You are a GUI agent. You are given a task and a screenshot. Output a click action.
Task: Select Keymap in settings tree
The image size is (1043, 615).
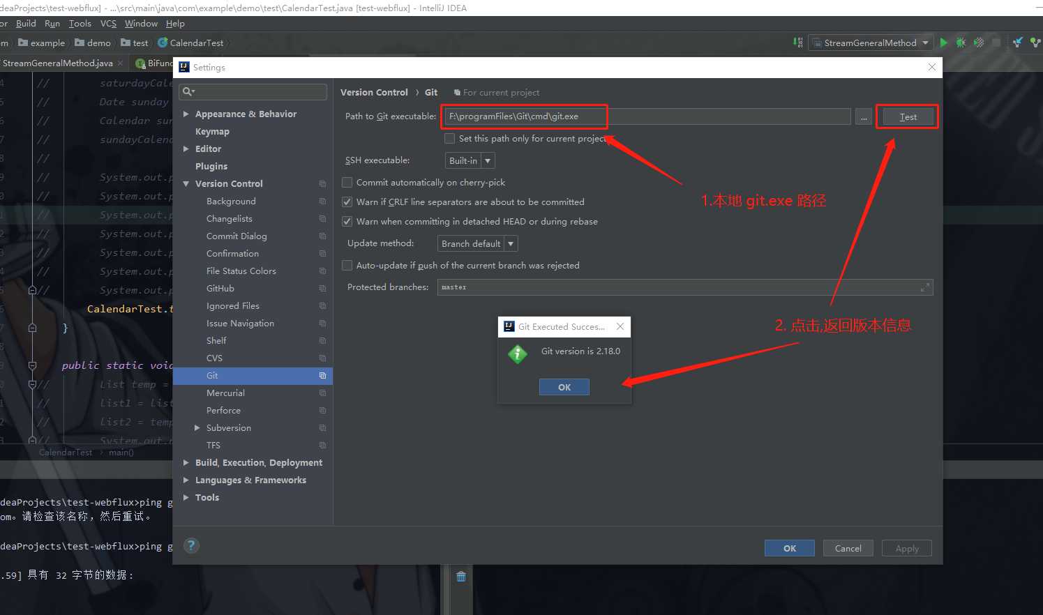pyautogui.click(x=212, y=131)
